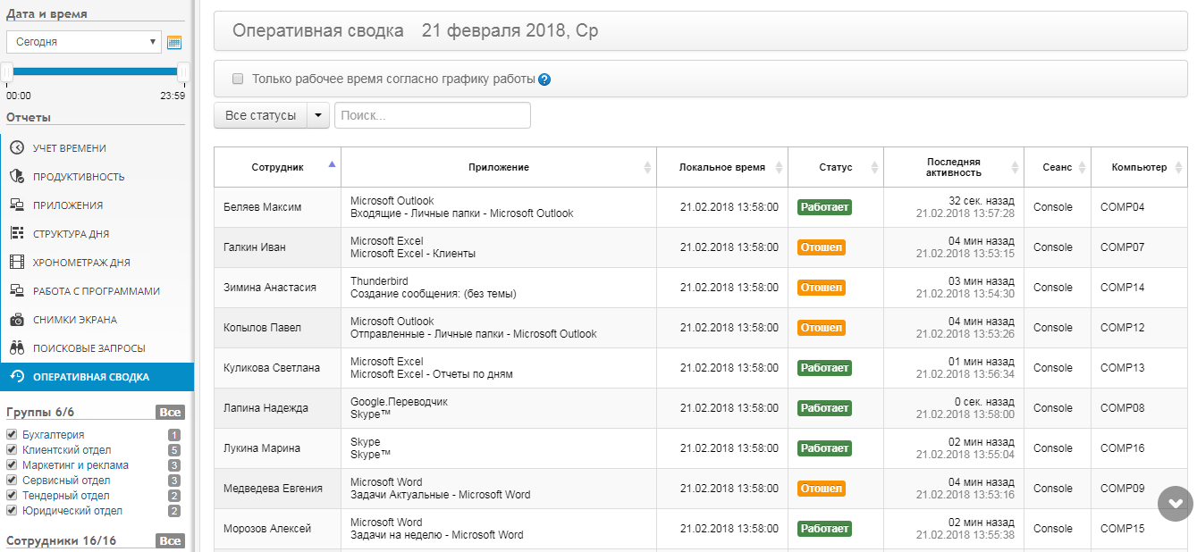Click the Thunderbird application cell
The image size is (1197, 552).
pos(499,288)
